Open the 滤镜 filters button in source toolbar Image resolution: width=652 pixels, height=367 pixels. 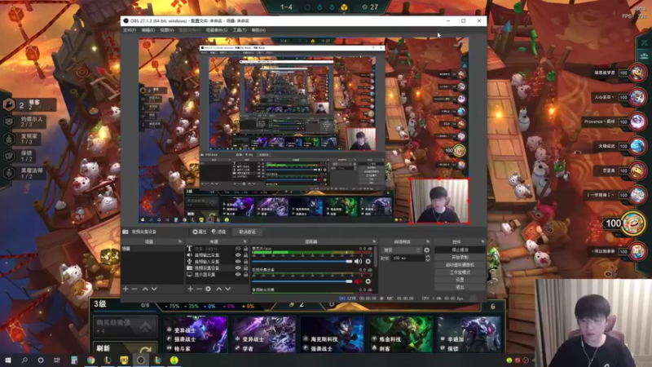click(218, 232)
